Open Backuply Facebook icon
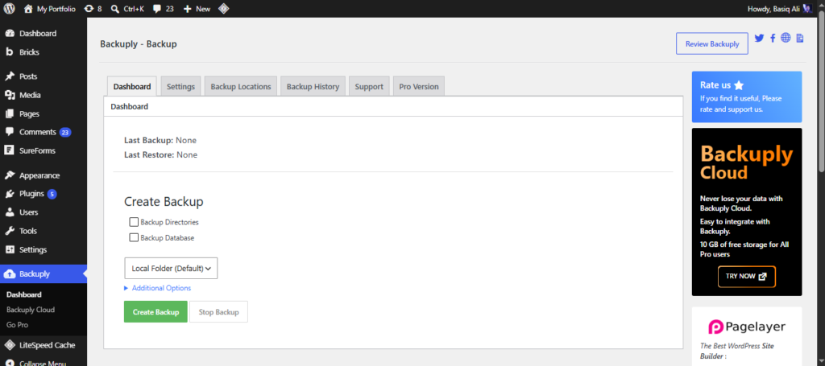Viewport: 825px width, 366px height. pos(773,38)
